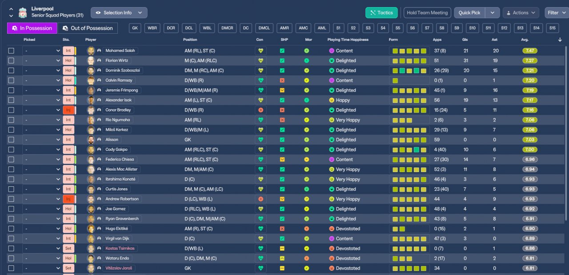Click Florian Wirtz's delighted face icon
This screenshot has height=275, width=569.
331,60
